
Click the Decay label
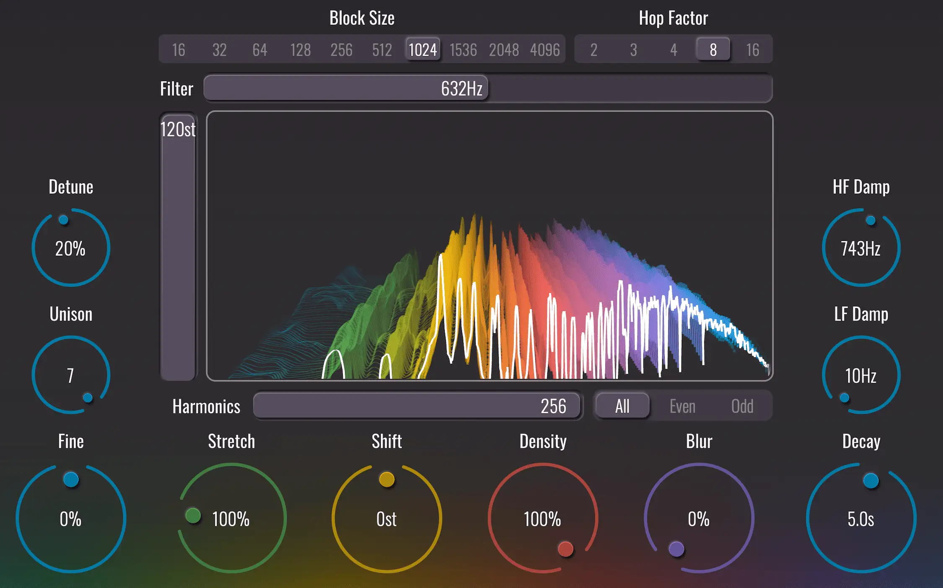[x=861, y=441]
